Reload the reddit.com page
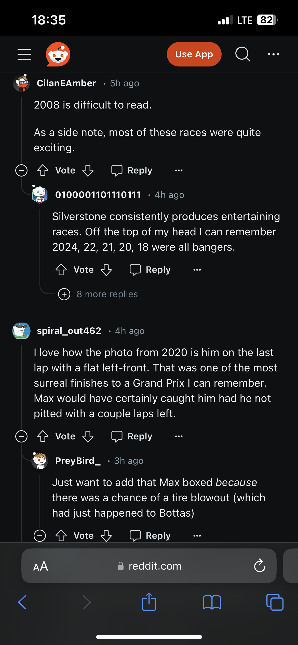The width and height of the screenshot is (298, 645). (259, 566)
